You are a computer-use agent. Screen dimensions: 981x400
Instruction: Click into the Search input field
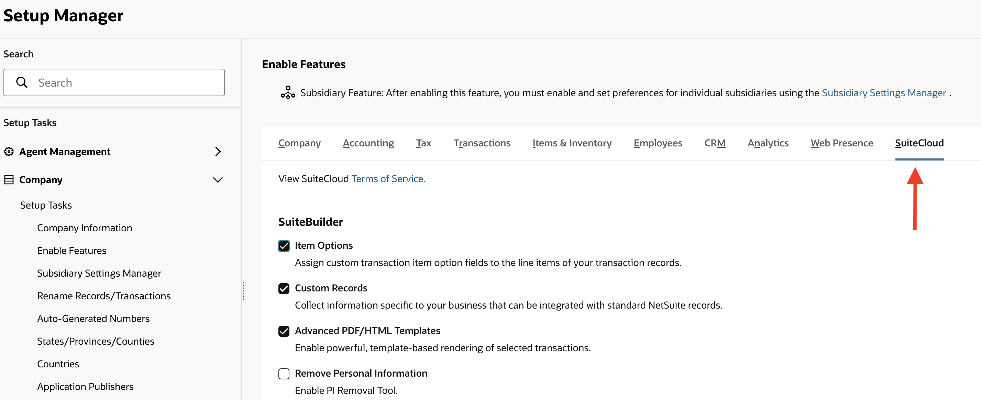click(x=114, y=82)
